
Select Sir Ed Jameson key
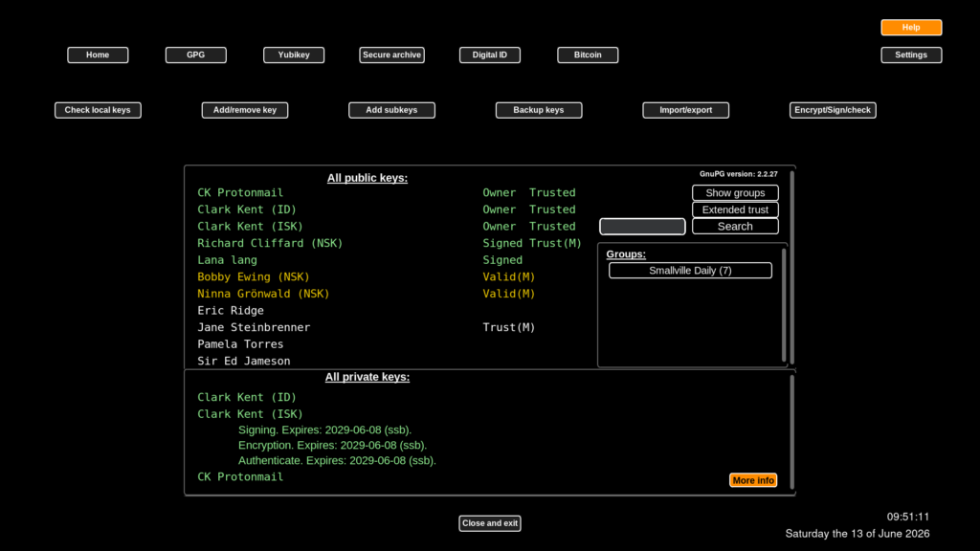coord(244,361)
